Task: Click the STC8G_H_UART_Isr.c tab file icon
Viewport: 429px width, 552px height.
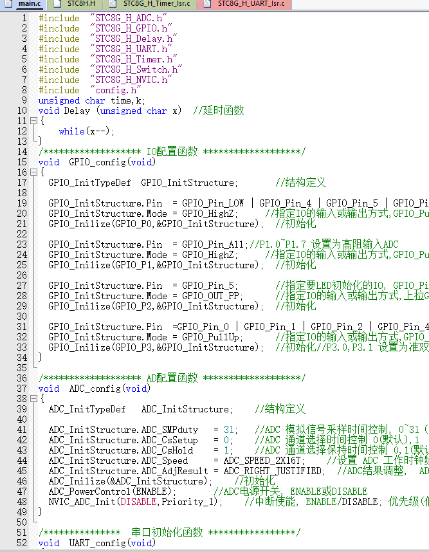Action: pyautogui.click(x=207, y=4)
